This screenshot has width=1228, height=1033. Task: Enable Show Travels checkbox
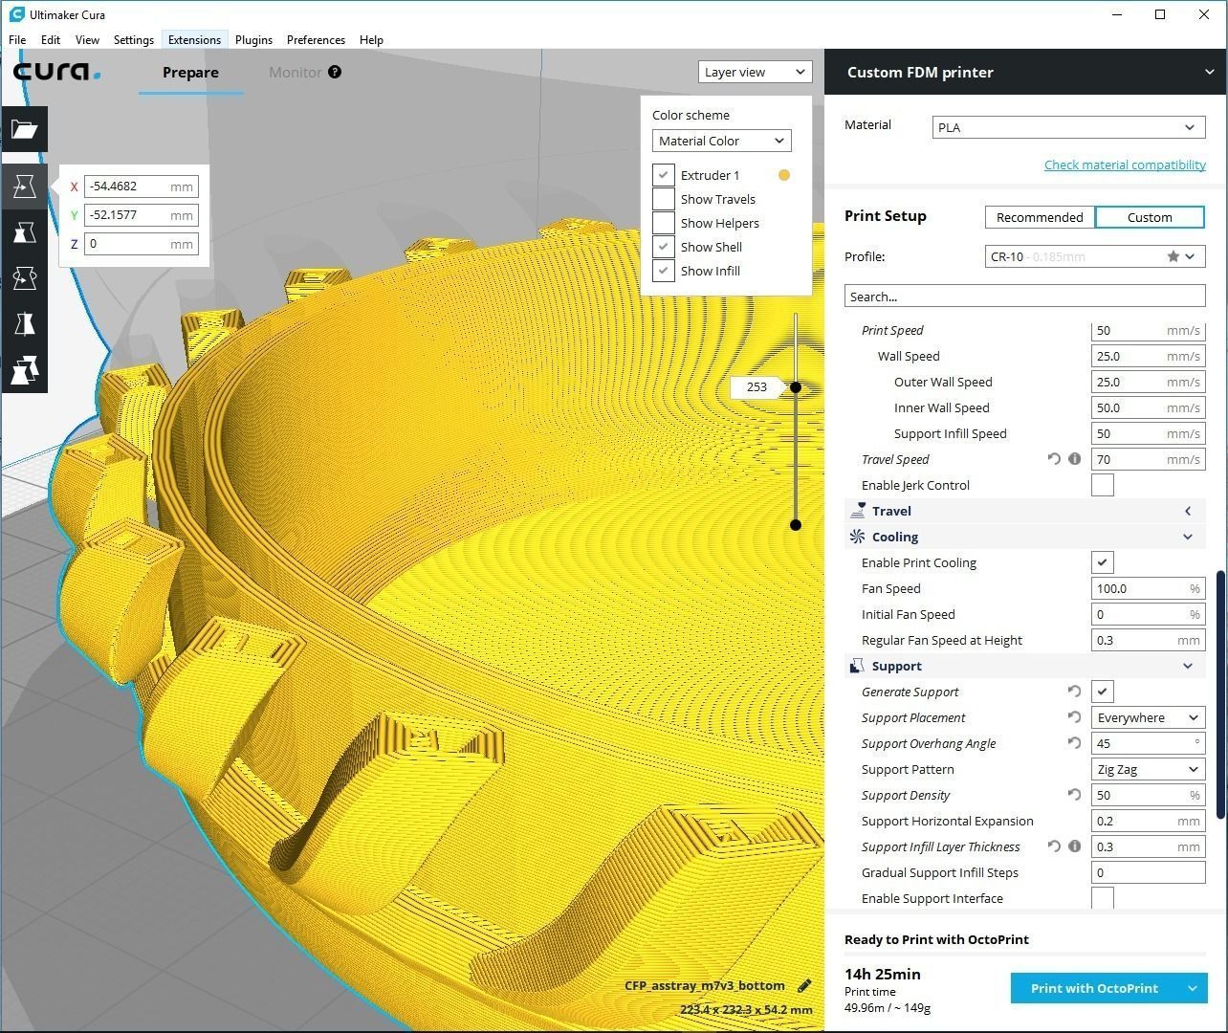[664, 199]
